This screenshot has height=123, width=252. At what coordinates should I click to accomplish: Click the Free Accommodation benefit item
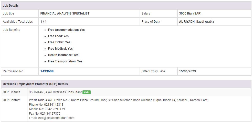pyautogui.click(x=66, y=30)
